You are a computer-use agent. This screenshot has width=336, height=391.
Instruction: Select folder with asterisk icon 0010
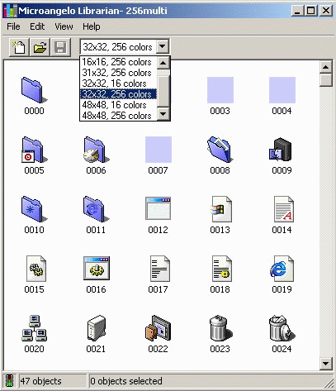pos(34,209)
